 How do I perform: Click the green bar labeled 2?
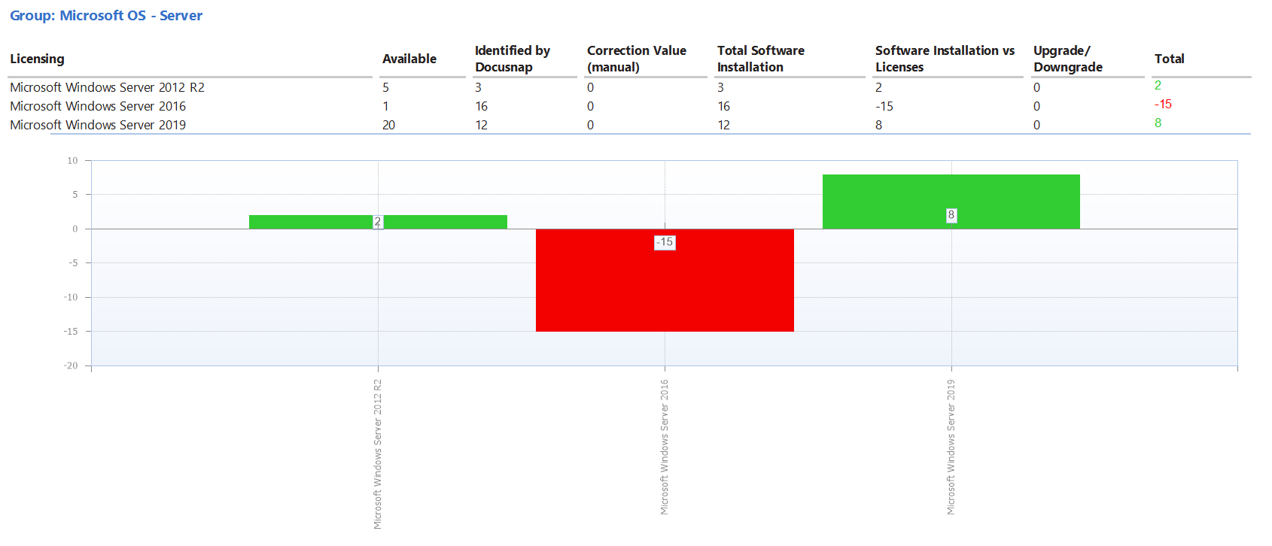point(378,222)
